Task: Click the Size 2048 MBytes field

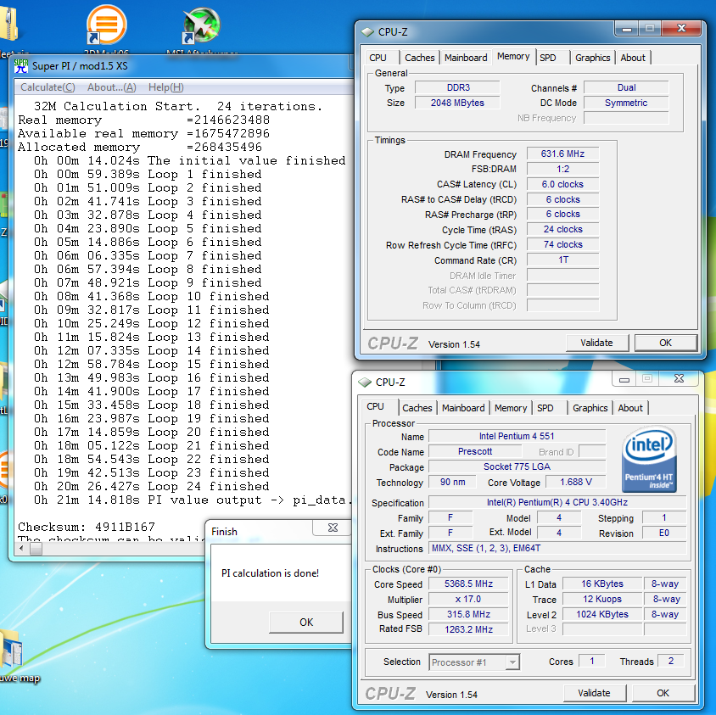Action: (457, 103)
